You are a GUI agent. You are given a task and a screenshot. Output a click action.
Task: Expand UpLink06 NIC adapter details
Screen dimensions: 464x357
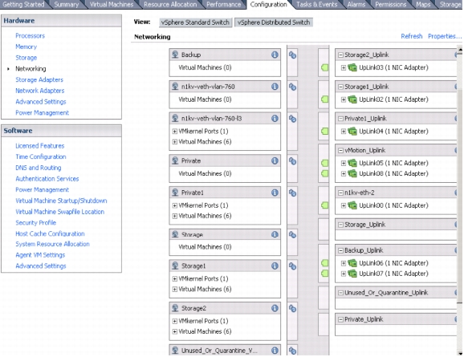tap(344, 263)
